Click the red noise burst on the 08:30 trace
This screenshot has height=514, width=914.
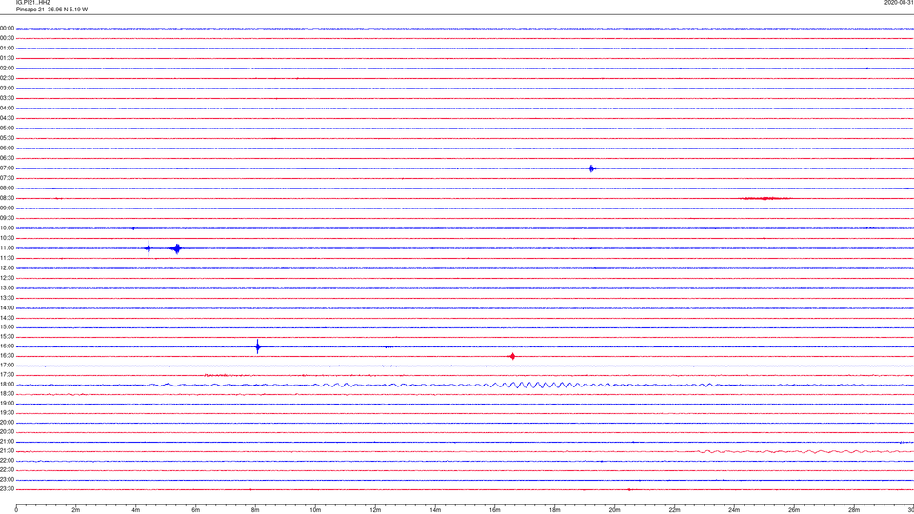pyautogui.click(x=765, y=199)
